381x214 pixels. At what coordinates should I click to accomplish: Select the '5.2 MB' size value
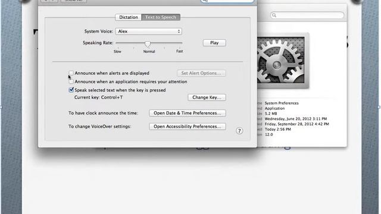pyautogui.click(x=271, y=114)
